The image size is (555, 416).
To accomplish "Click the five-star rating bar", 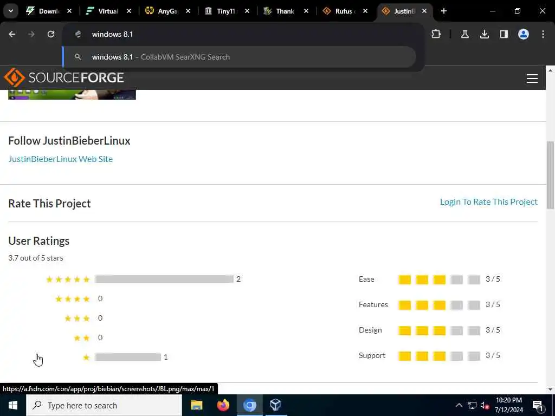I will point(164,279).
